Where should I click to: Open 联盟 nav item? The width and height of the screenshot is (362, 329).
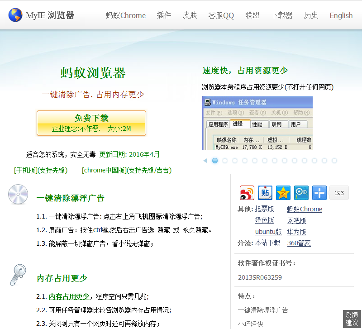(x=252, y=15)
